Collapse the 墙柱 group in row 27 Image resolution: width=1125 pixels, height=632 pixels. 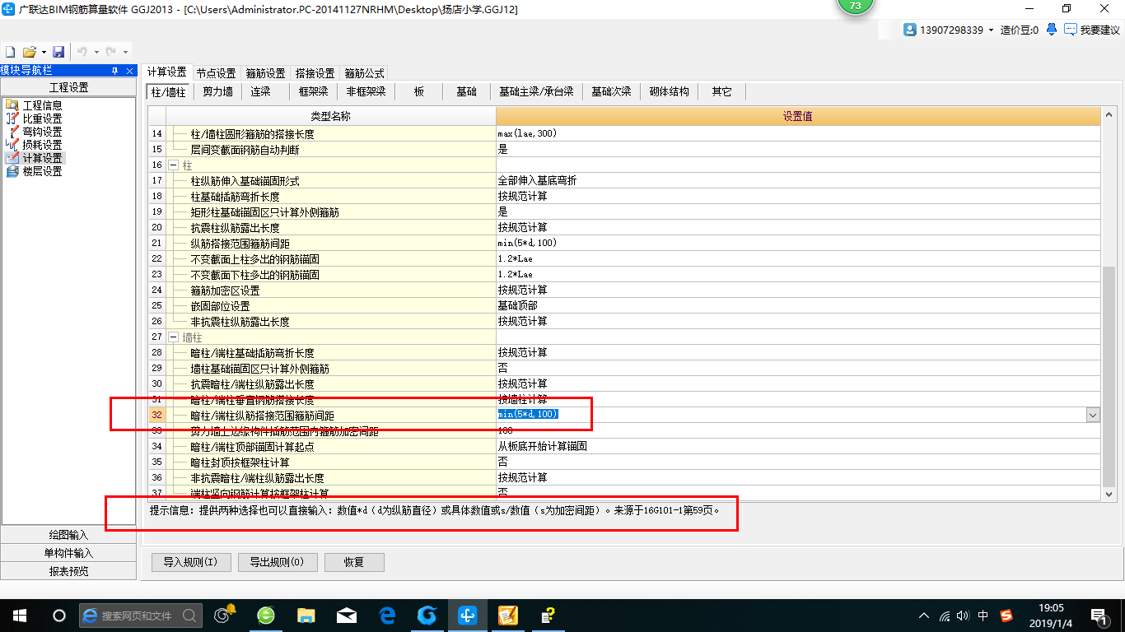coord(174,337)
